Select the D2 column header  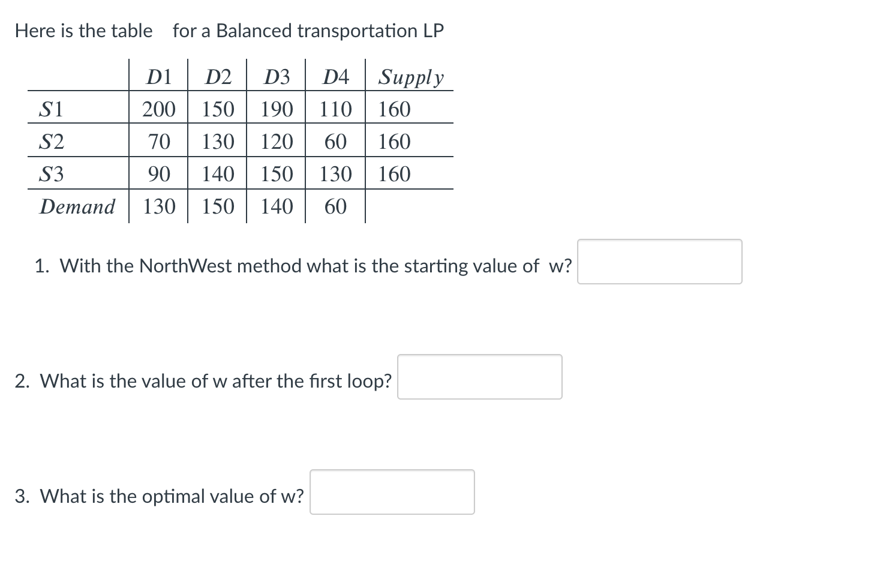coord(217,76)
